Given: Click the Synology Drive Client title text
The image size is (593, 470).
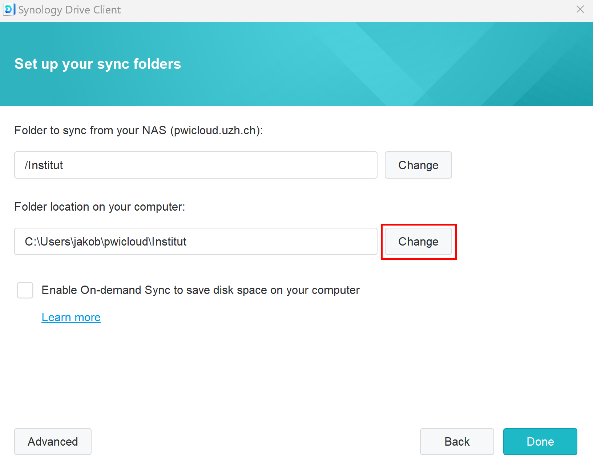Looking at the screenshot, I should pyautogui.click(x=69, y=10).
